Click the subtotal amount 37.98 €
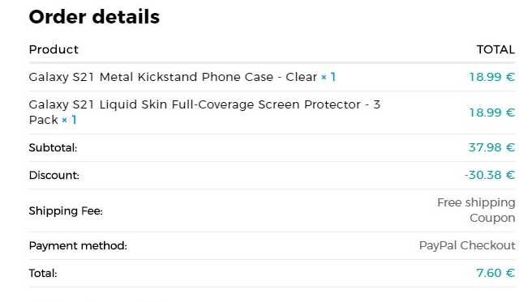This screenshot has width=532, height=302. click(x=492, y=147)
